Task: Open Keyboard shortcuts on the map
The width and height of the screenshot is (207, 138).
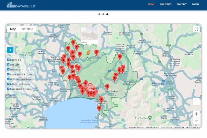Action: pyautogui.click(x=137, y=127)
